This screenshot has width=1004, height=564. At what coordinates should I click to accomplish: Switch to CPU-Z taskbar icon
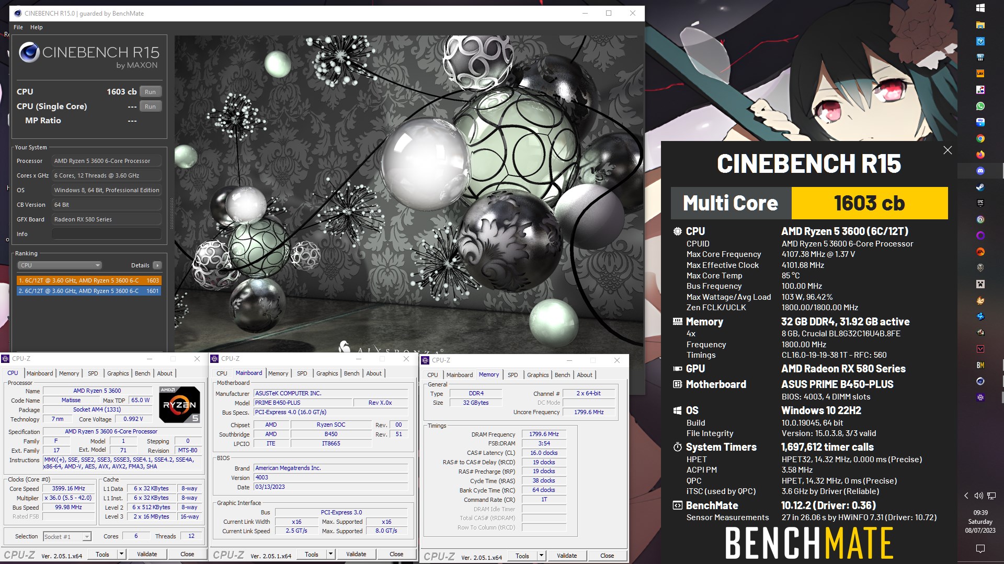(x=980, y=397)
